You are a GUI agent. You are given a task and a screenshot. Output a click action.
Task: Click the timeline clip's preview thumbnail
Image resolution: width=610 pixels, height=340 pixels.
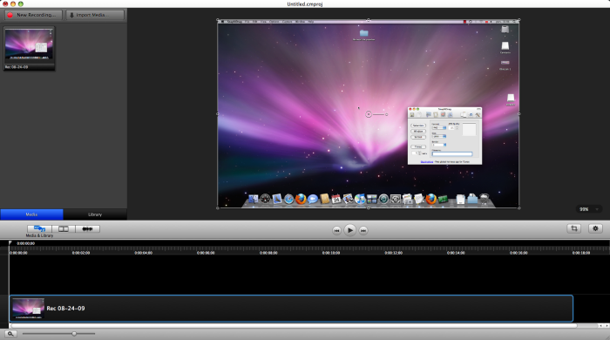pos(28,309)
